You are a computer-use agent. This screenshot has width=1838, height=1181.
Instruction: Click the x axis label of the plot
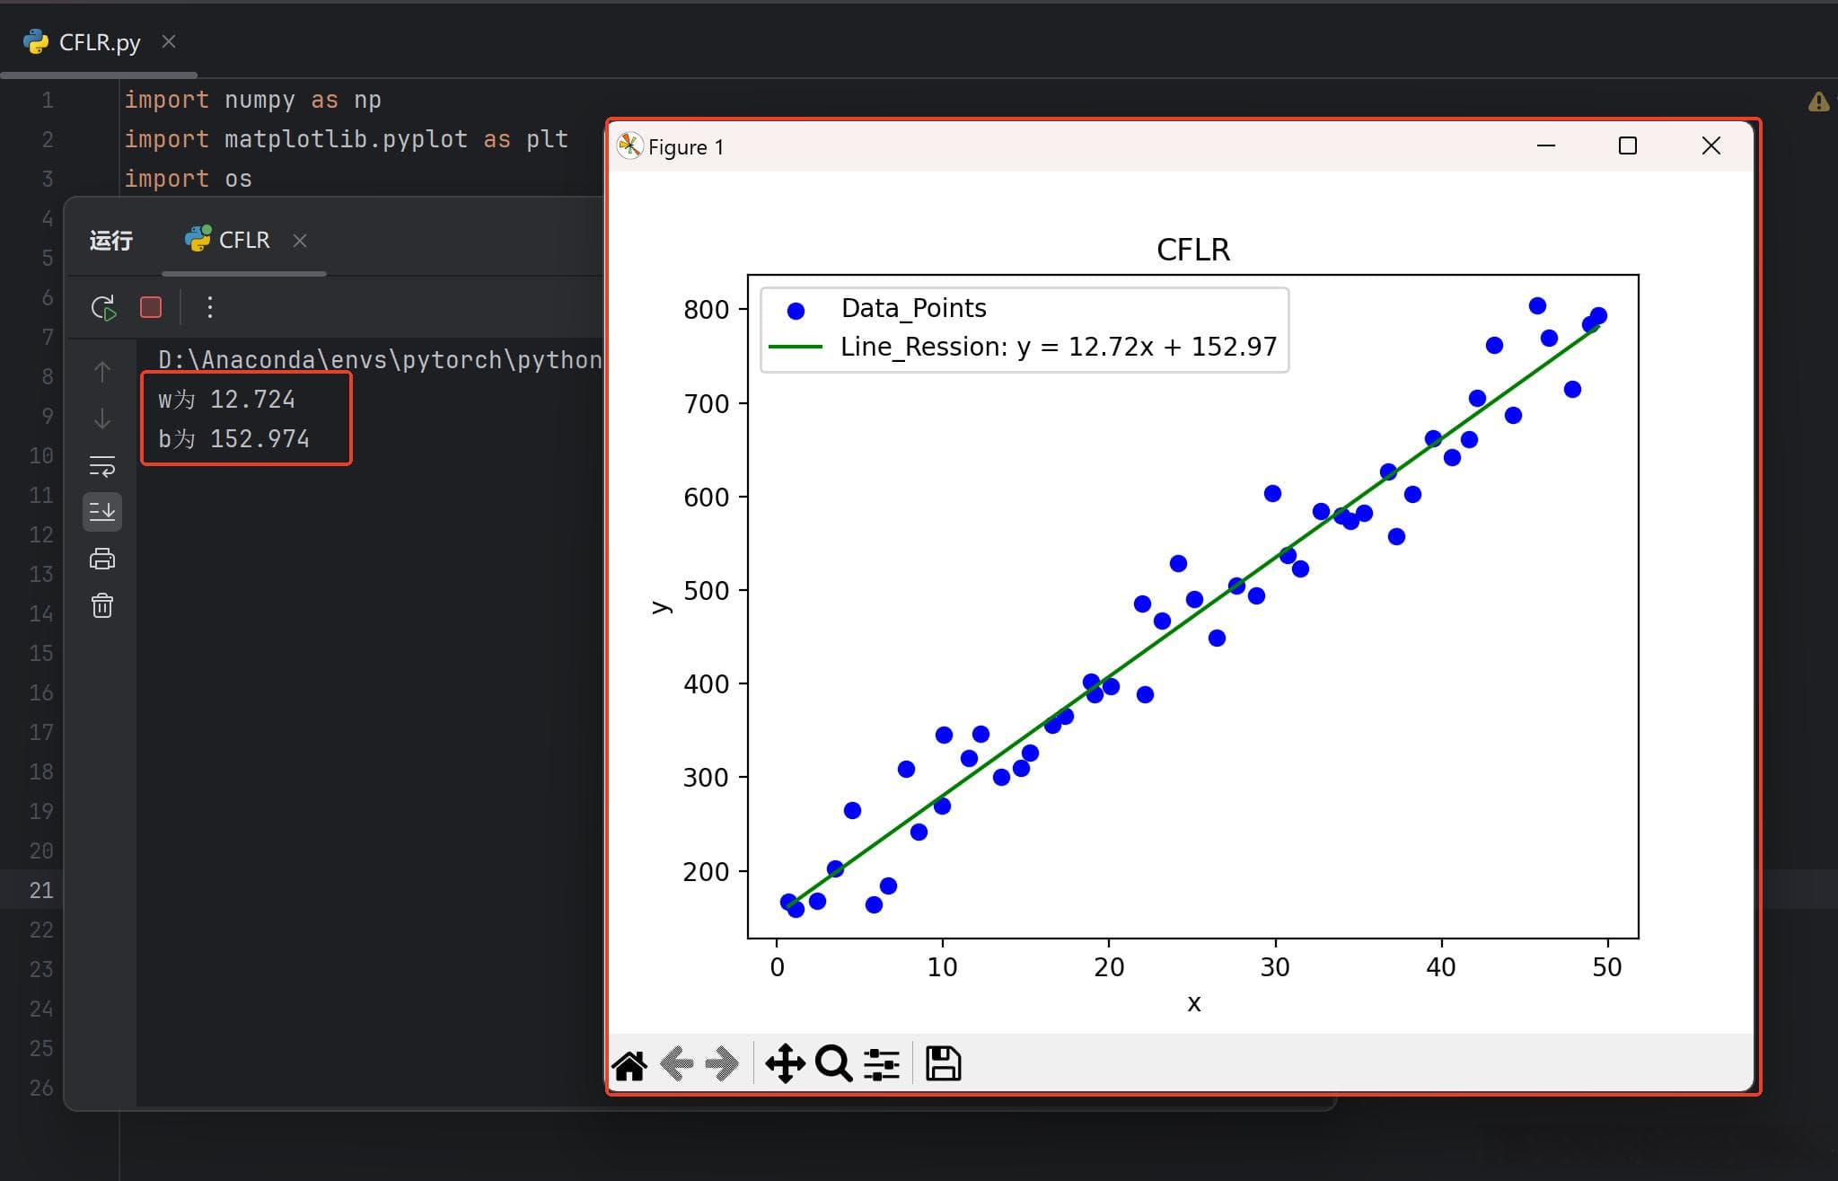[1193, 1003]
